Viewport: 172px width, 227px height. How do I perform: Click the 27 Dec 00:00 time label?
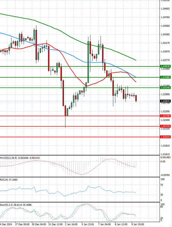23,224
